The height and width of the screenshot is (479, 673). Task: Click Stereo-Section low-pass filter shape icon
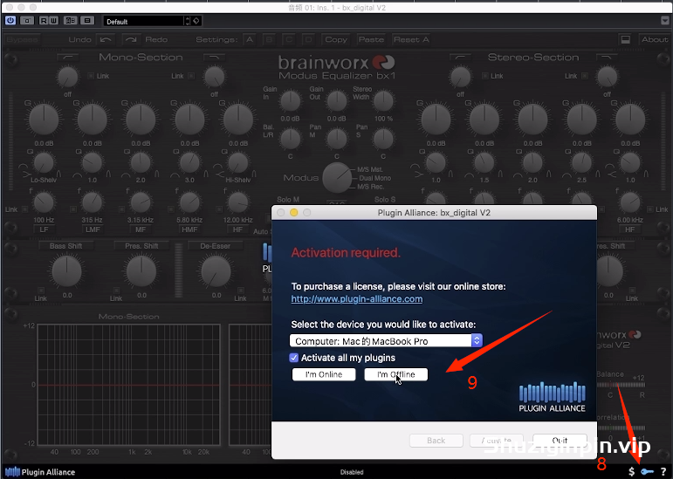607,57
